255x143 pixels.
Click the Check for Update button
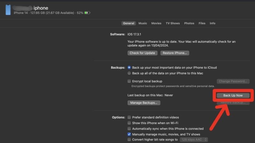(x=142, y=53)
